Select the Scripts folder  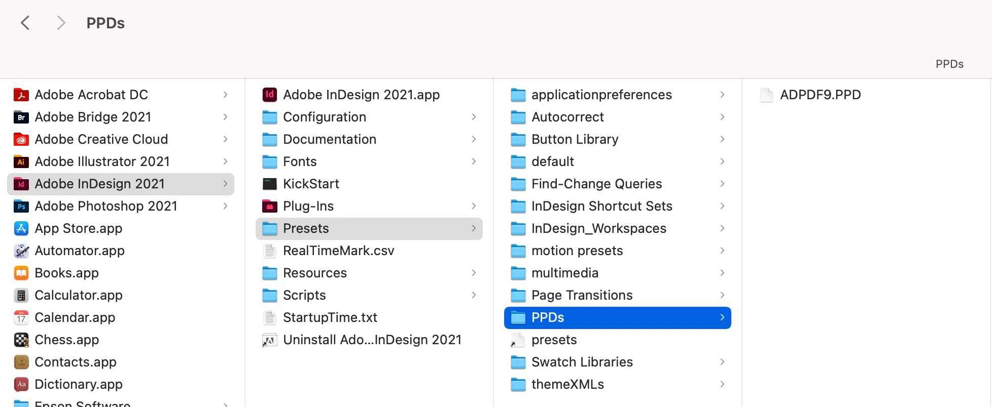[304, 295]
